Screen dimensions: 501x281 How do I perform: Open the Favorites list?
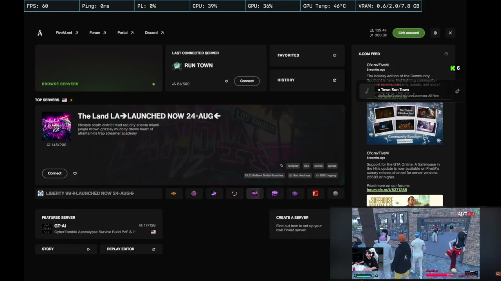click(x=307, y=55)
